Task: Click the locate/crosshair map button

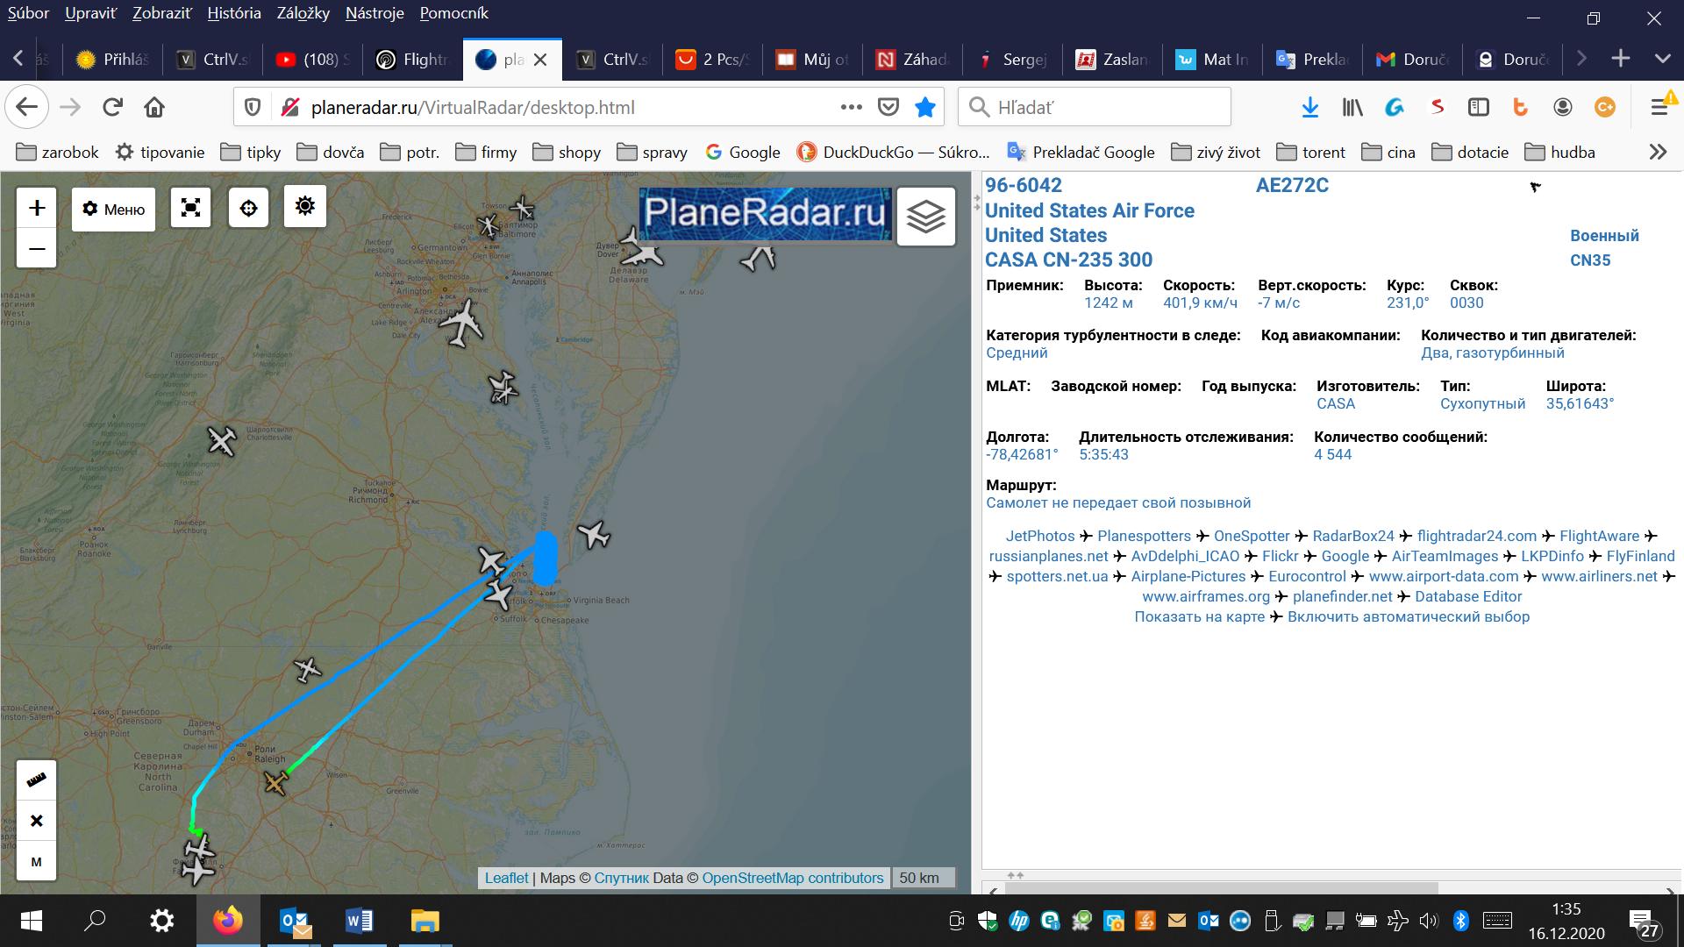Action: click(x=248, y=208)
